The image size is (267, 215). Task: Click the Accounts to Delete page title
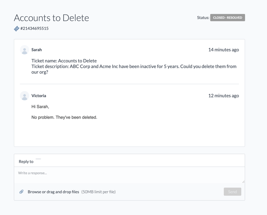coord(51,18)
